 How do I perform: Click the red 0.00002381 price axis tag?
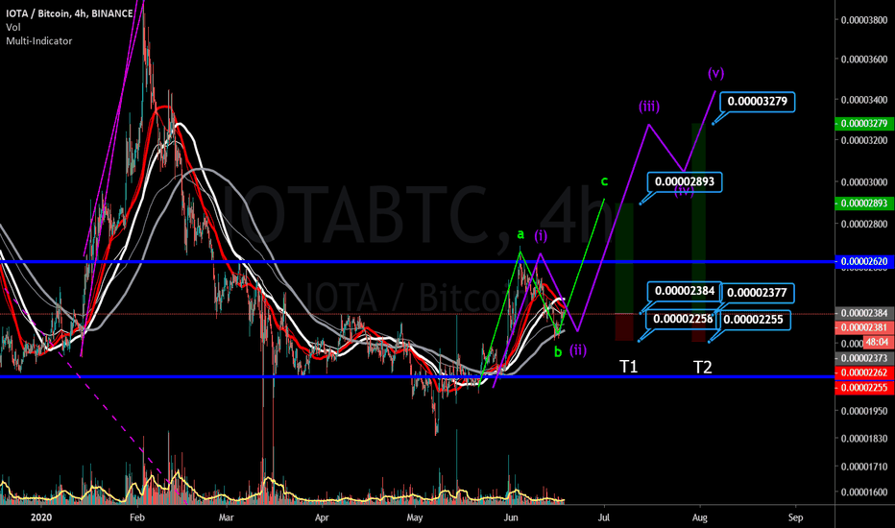click(x=864, y=327)
